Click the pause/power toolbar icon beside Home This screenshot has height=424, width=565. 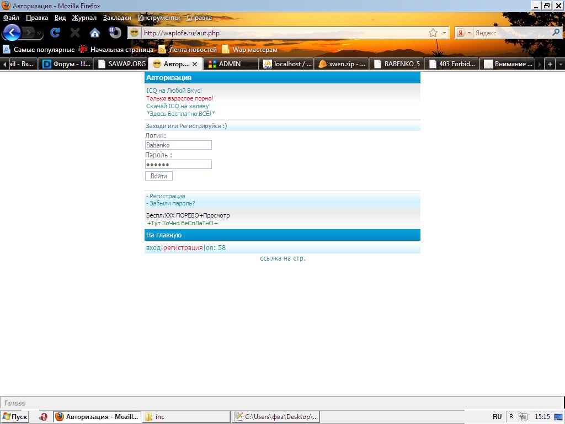coord(115,33)
